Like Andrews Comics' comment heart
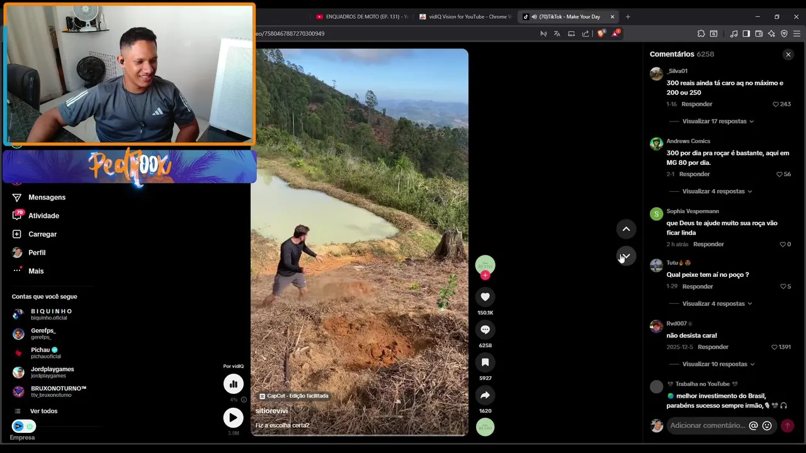 tap(779, 174)
